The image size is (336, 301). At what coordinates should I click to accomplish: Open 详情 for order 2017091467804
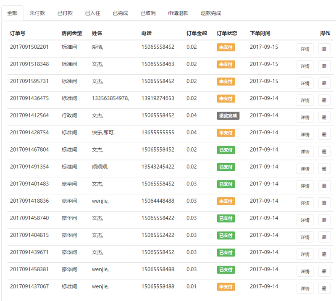pos(305,152)
